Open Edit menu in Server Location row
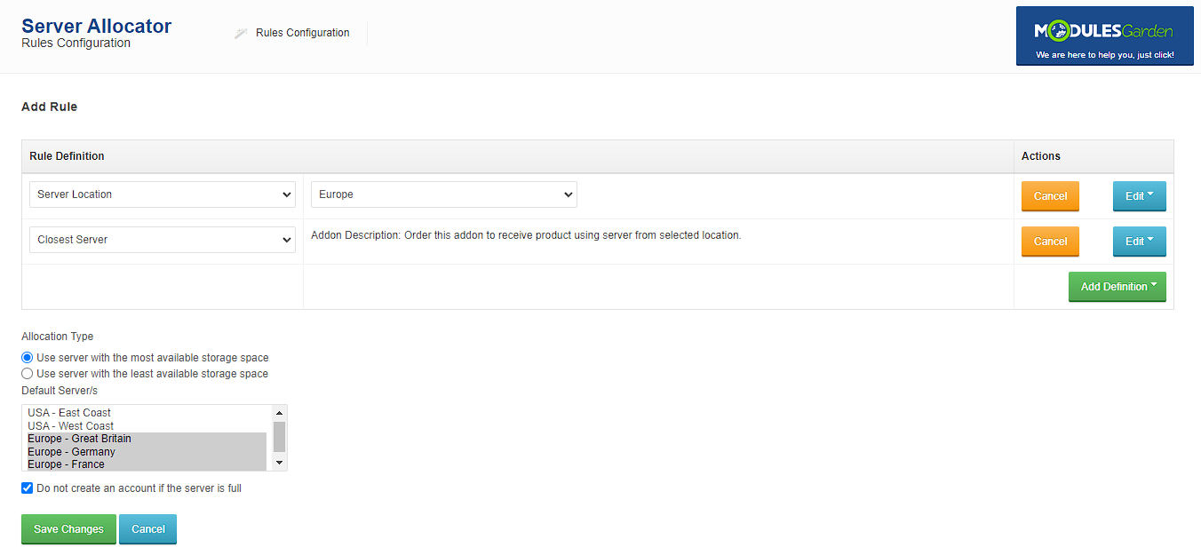Viewport: 1201px width, 555px height. [x=1139, y=196]
